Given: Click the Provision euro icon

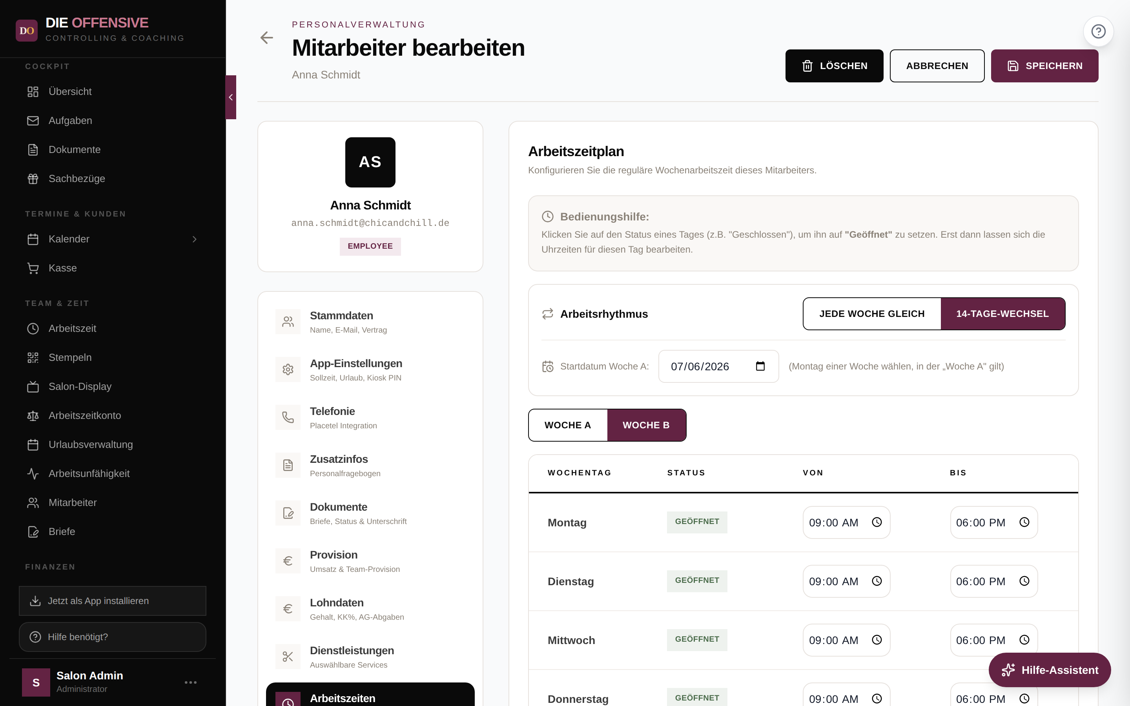Looking at the screenshot, I should (288, 561).
